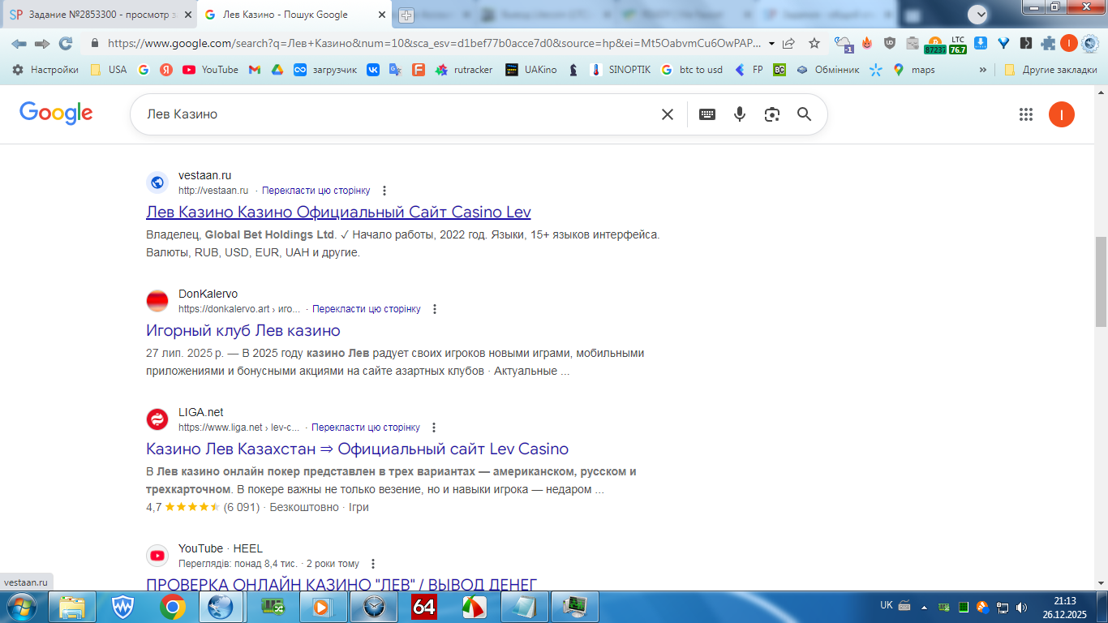Open Казино Лев Казахстан Lev Casino result
Screen dimensions: 1108x623
tap(358, 449)
